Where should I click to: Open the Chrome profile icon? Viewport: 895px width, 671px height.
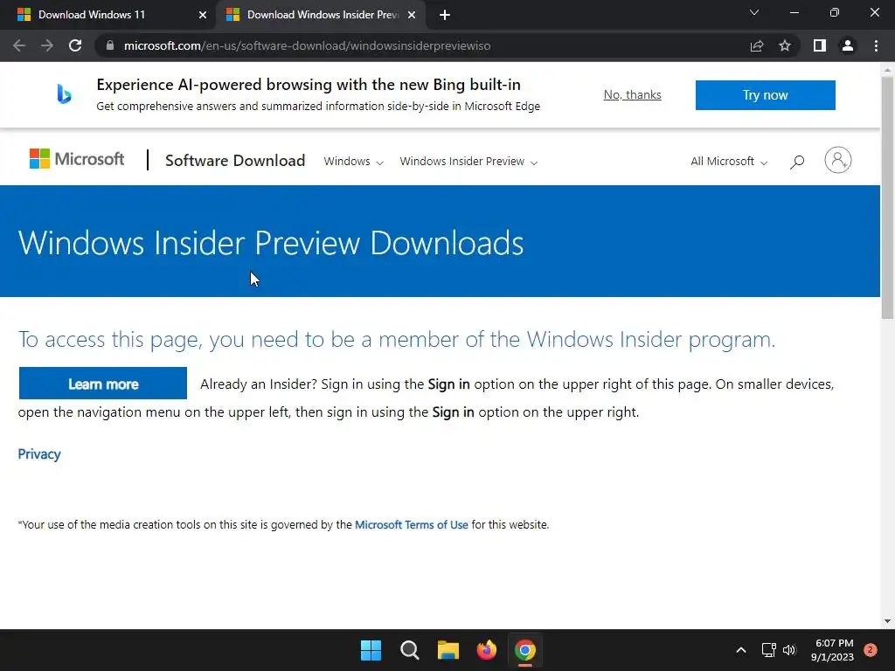(x=848, y=45)
